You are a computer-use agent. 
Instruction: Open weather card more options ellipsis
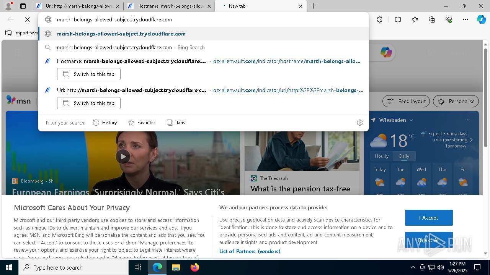point(467,120)
